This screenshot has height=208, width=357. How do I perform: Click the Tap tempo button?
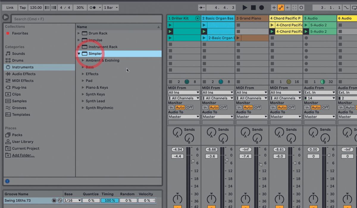point(23,7)
